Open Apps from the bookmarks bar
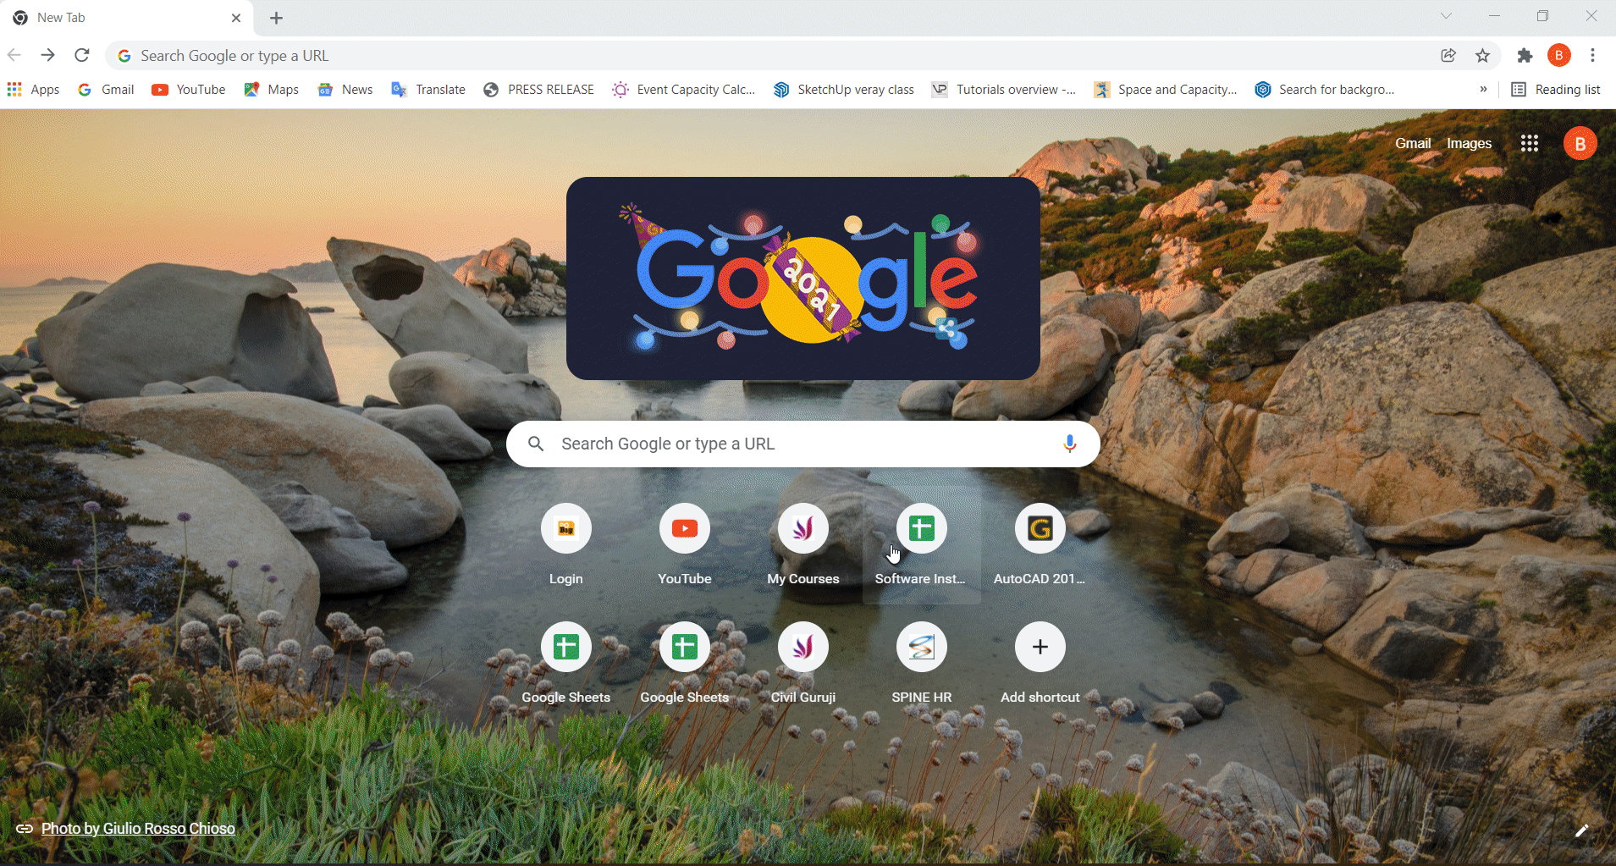This screenshot has width=1616, height=866. 34,89
